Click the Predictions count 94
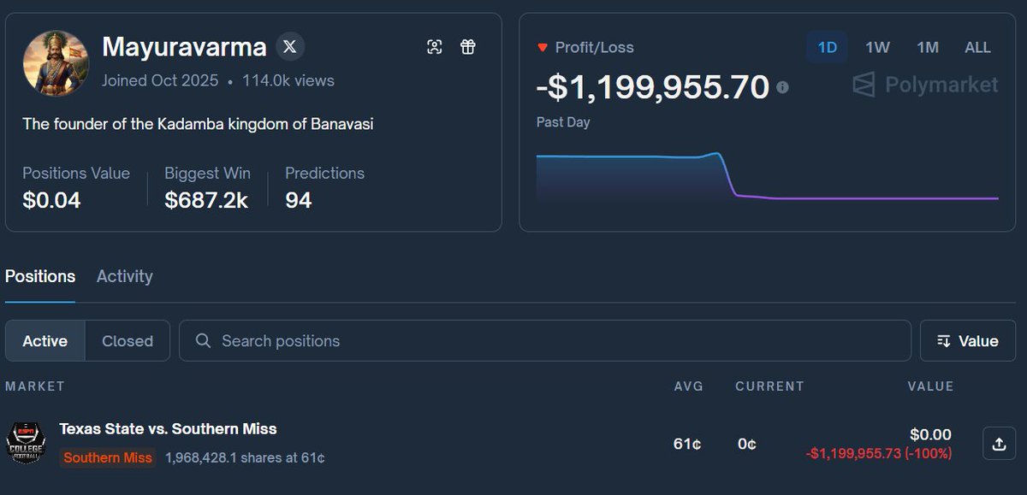This screenshot has width=1027, height=495. click(x=299, y=201)
